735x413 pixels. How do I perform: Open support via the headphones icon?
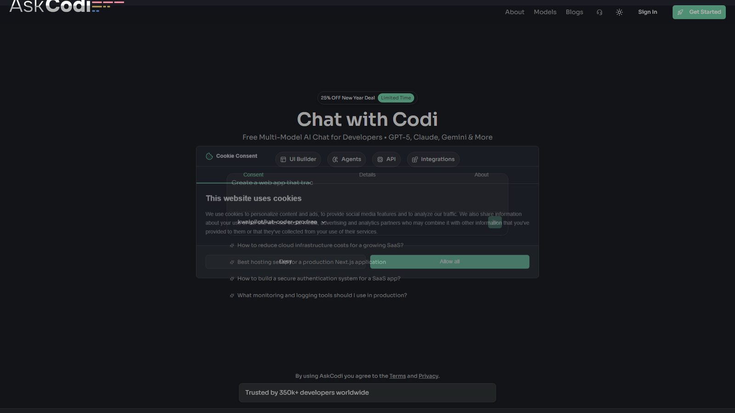599,12
